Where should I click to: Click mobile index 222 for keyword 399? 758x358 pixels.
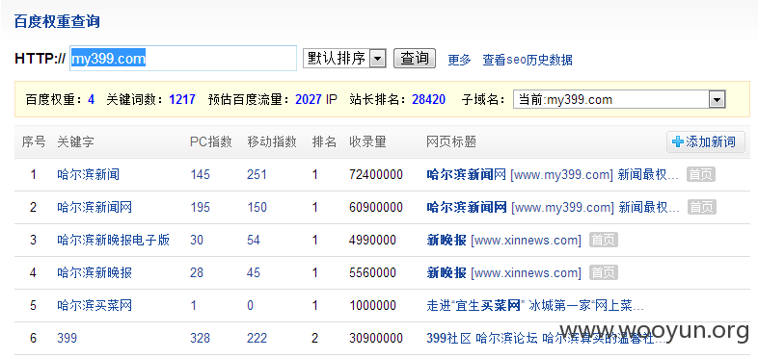(x=257, y=338)
